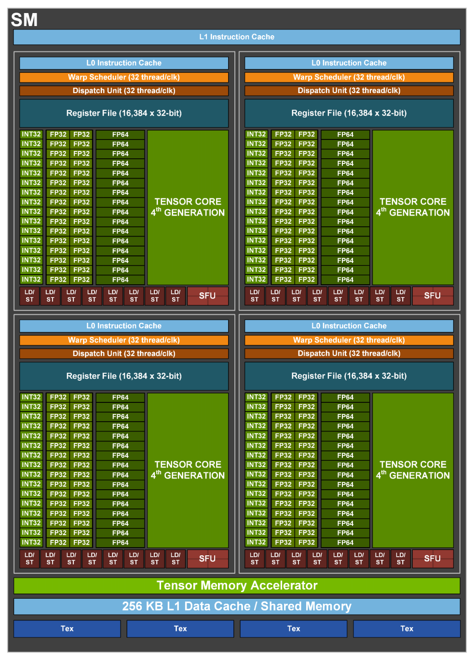Select Warp Scheduler in lower-left partition

click(124, 340)
